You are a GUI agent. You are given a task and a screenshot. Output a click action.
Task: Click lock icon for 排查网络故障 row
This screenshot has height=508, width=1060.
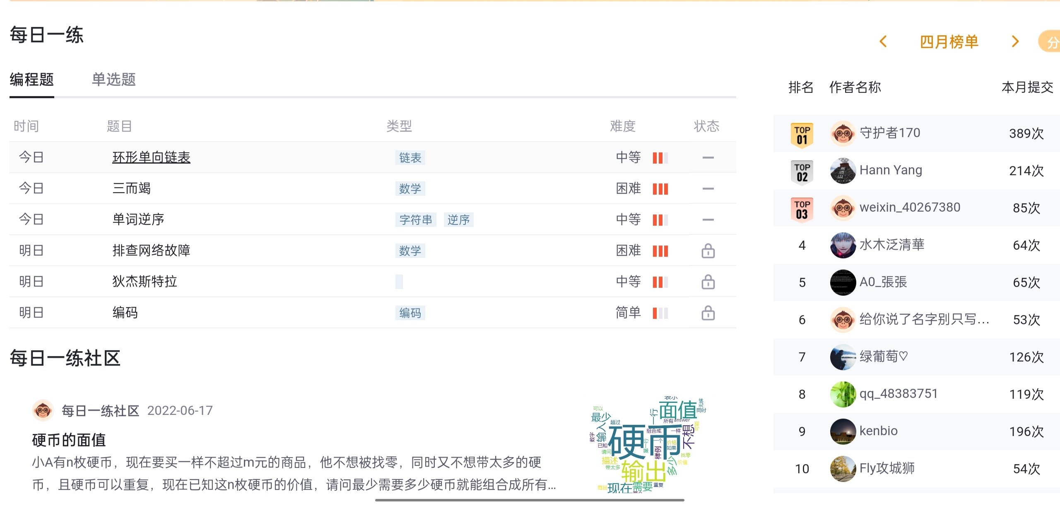[708, 250]
